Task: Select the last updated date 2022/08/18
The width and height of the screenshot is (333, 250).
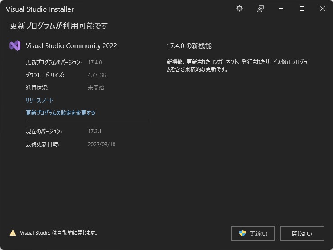Action: (x=101, y=144)
